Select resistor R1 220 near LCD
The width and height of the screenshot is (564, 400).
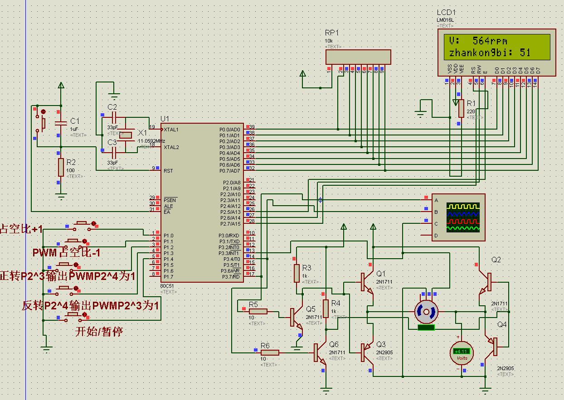point(462,108)
